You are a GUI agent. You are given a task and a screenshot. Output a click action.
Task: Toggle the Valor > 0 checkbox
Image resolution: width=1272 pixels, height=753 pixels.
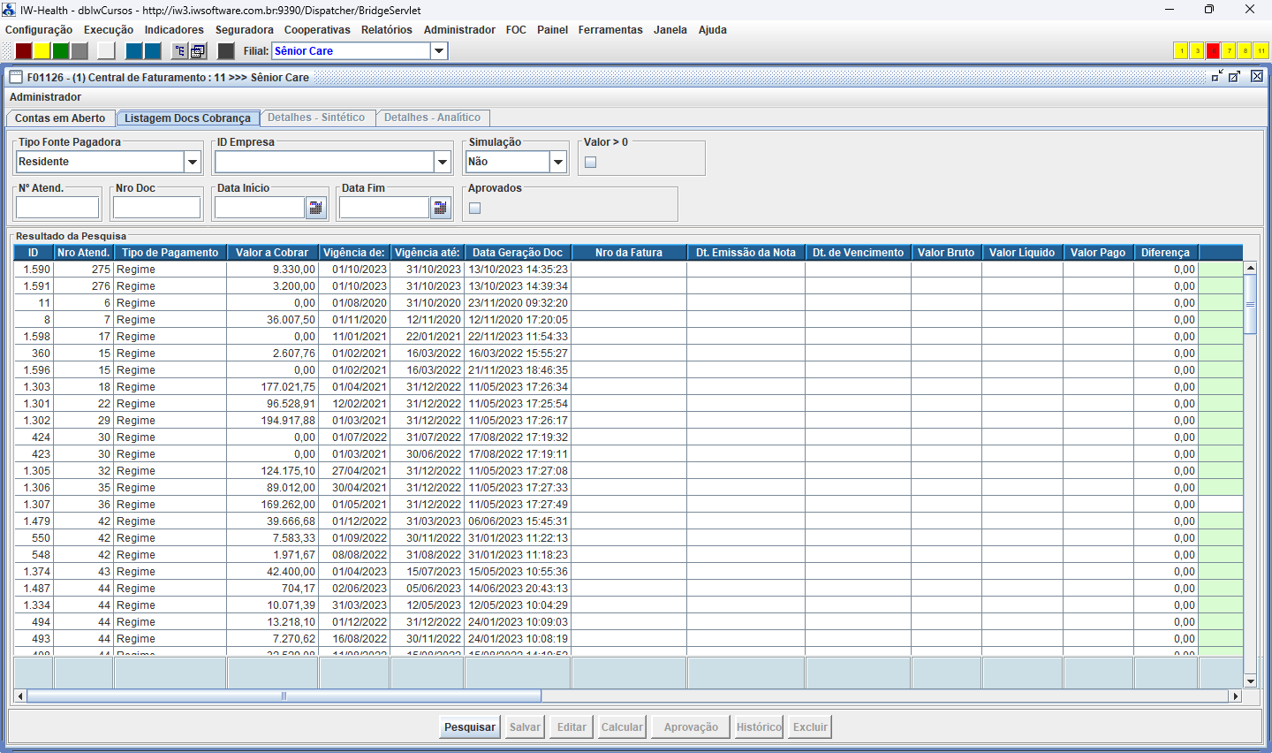tap(591, 162)
